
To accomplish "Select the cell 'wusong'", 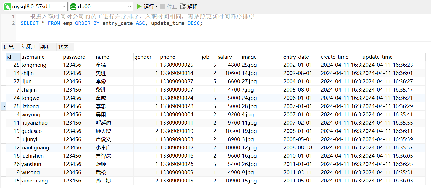I will click(41, 173).
